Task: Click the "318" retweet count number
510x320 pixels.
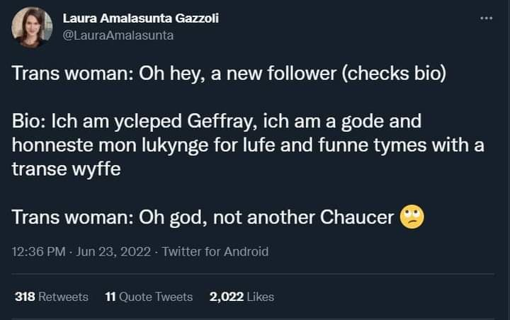Action: [x=25, y=297]
